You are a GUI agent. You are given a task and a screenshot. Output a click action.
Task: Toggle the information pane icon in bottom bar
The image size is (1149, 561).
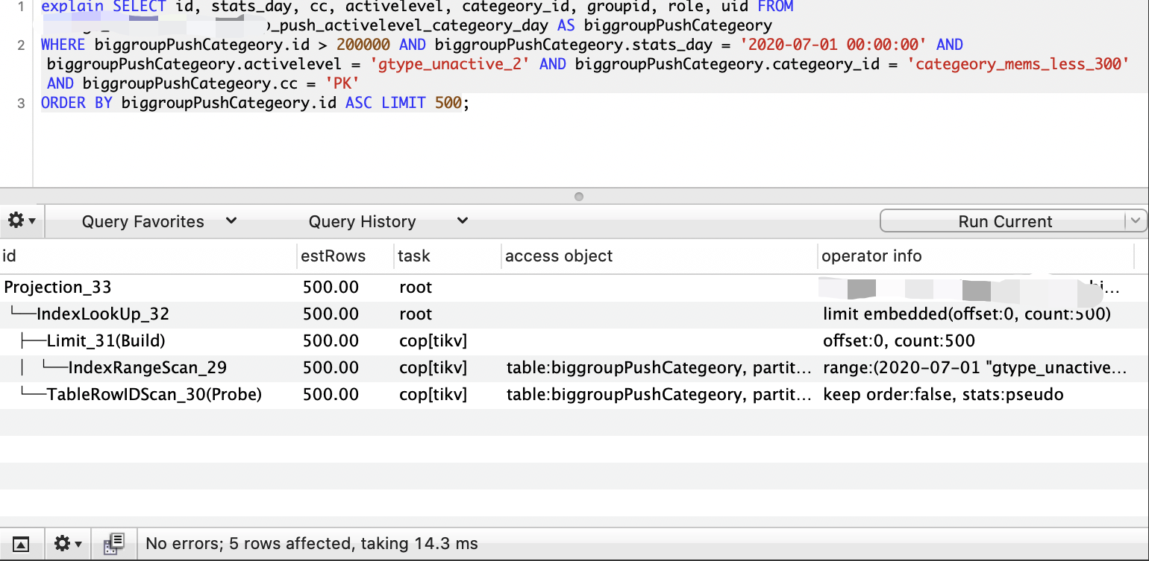point(21,544)
